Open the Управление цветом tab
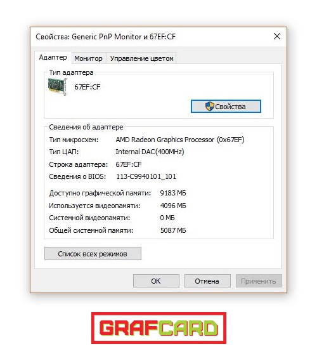This screenshot has height=349, width=317. (142, 58)
